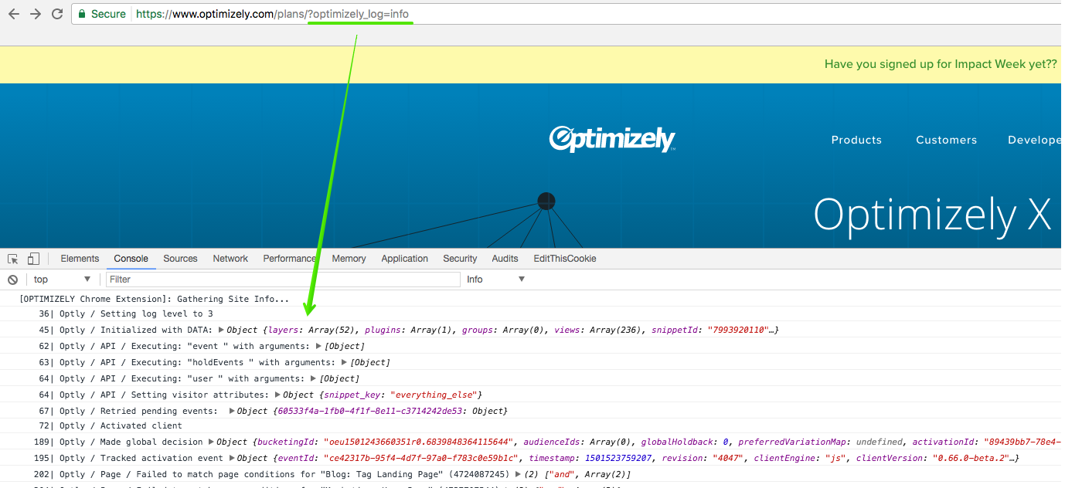The image size is (1065, 488).
Task: Open the Products navigation link
Action: (x=856, y=140)
